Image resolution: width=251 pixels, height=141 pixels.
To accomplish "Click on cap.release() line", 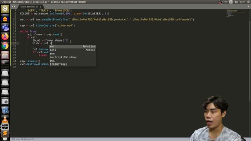I will pos(30,61).
